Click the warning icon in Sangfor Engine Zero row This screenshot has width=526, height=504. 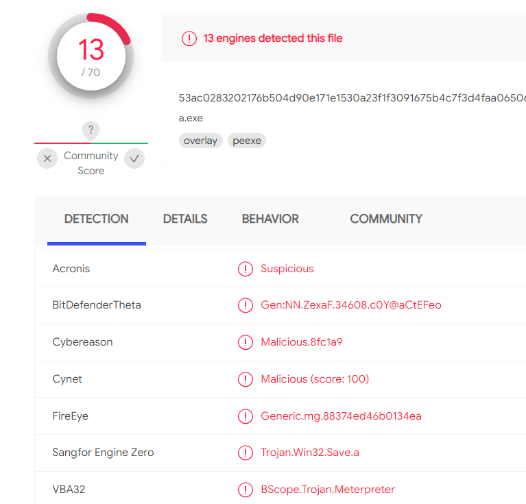coord(246,453)
